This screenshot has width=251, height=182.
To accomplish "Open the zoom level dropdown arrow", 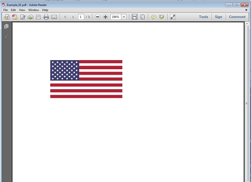I will click(124, 17).
